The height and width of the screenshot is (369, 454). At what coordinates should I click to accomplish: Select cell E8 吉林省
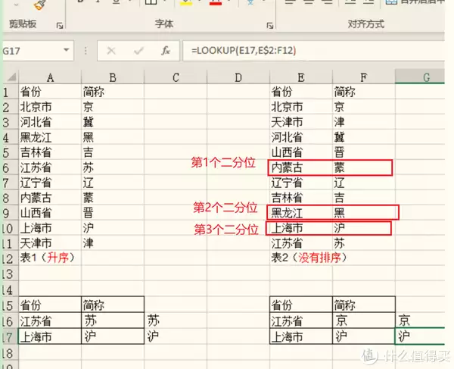[x=301, y=198]
